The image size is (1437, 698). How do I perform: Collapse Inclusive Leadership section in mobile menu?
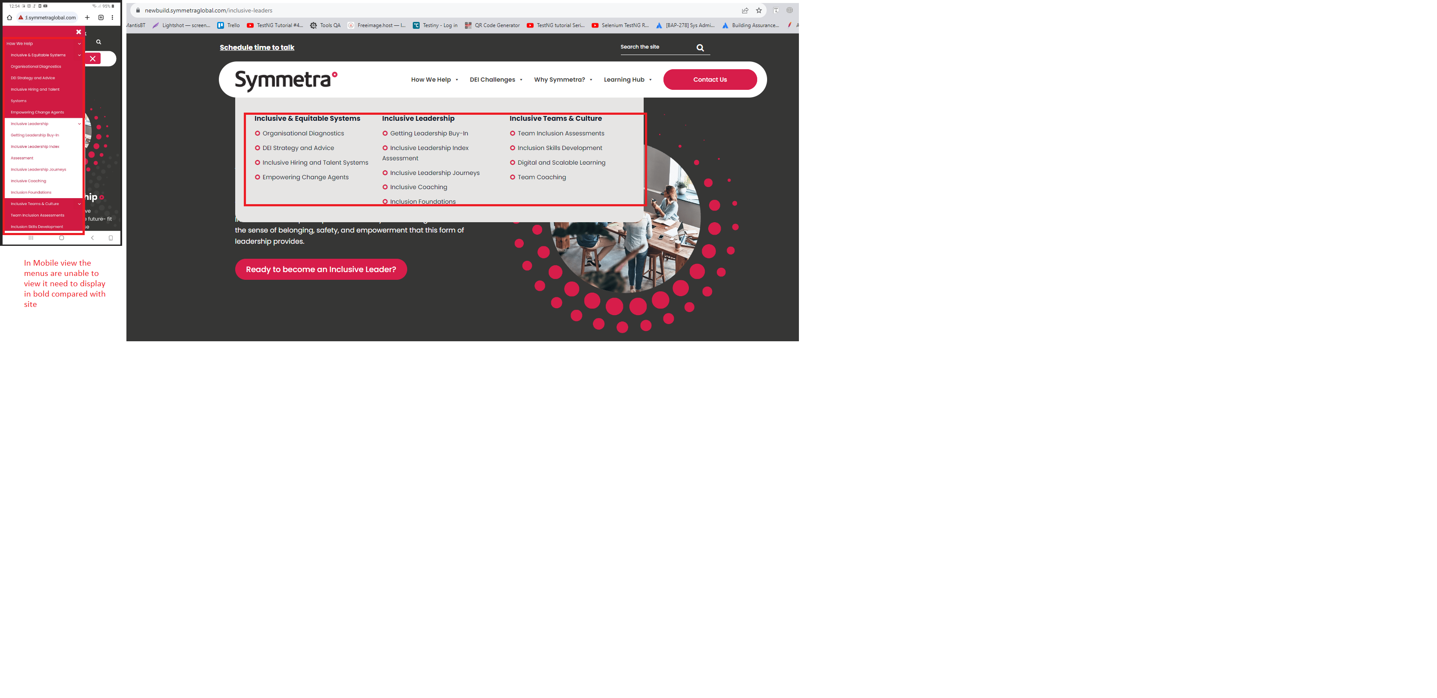pyautogui.click(x=79, y=124)
